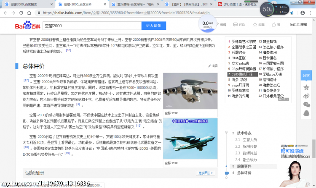Switch to the 步行街主干道 虎扑社区 tab
The height and width of the screenshot is (188, 316).
point(238,4)
